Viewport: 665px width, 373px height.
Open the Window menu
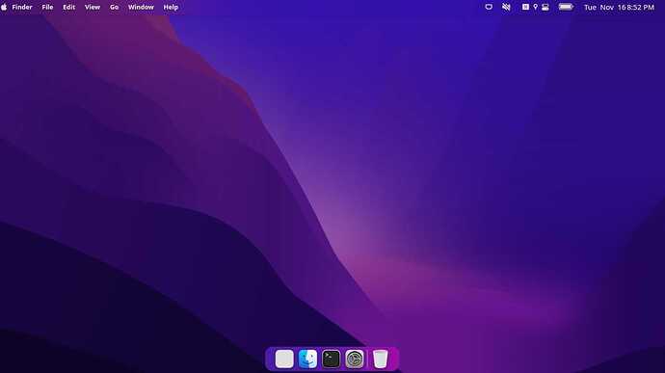coord(141,7)
